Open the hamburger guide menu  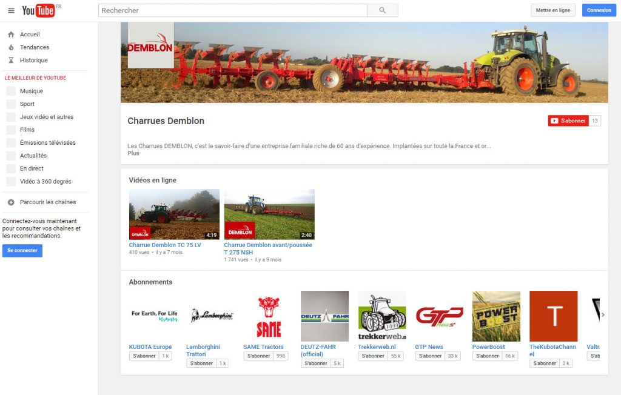tap(11, 10)
